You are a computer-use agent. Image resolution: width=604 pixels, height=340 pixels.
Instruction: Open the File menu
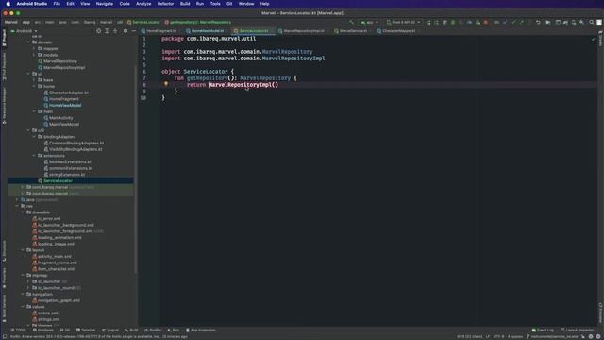57,4
